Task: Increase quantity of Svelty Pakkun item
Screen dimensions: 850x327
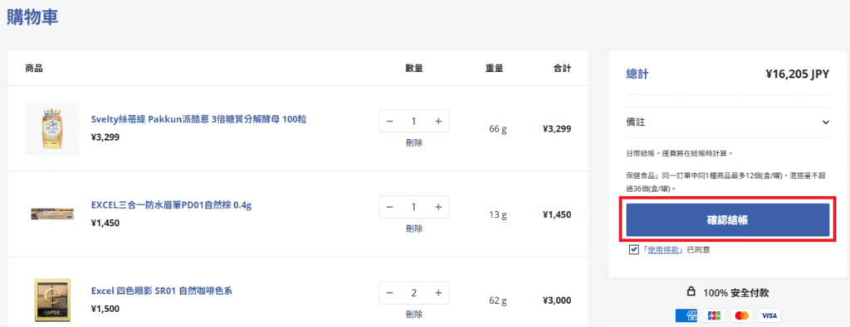Action: (438, 121)
